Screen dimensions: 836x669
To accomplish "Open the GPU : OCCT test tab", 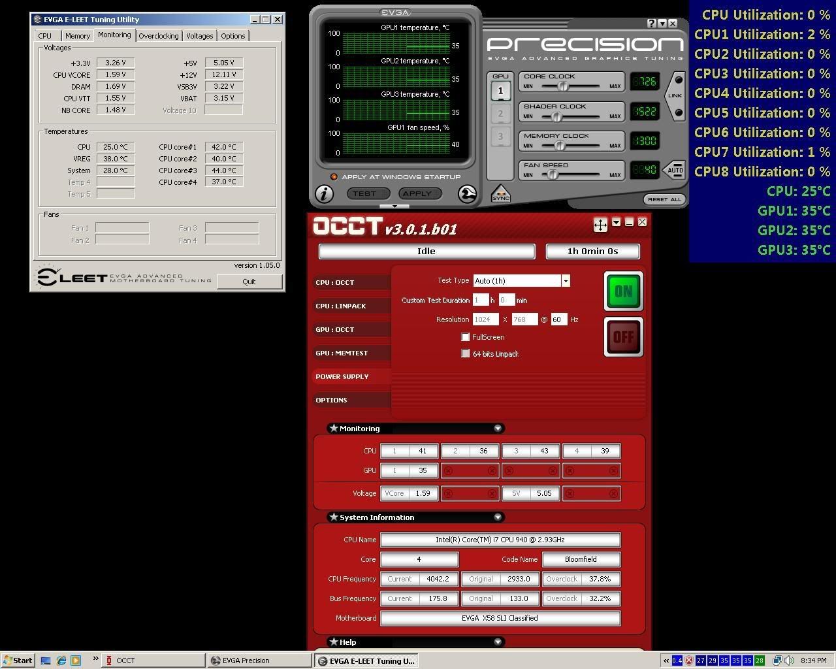I will point(353,329).
